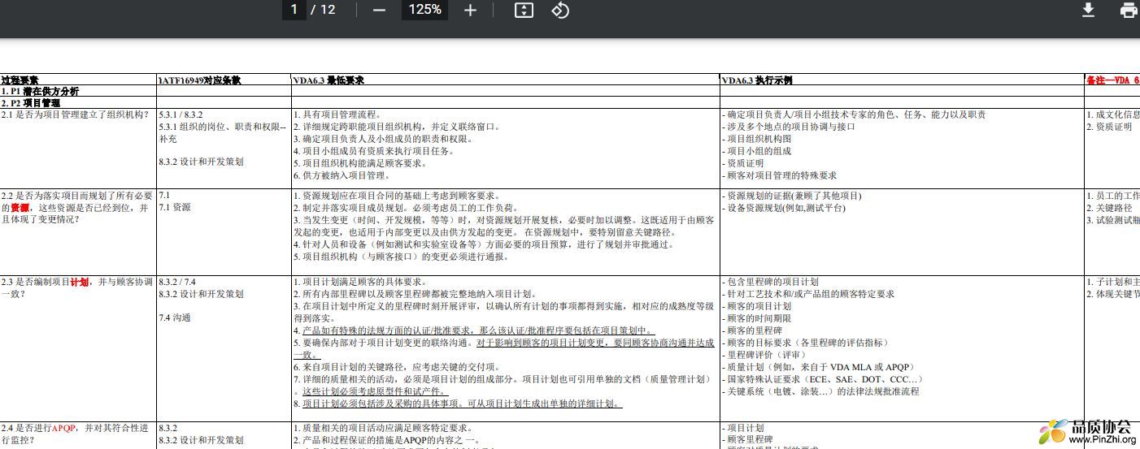Viewport: 1140px width, 449px height.
Task: Click example 设备资源规划(例如,测试平台)
Action: [x=784, y=208]
